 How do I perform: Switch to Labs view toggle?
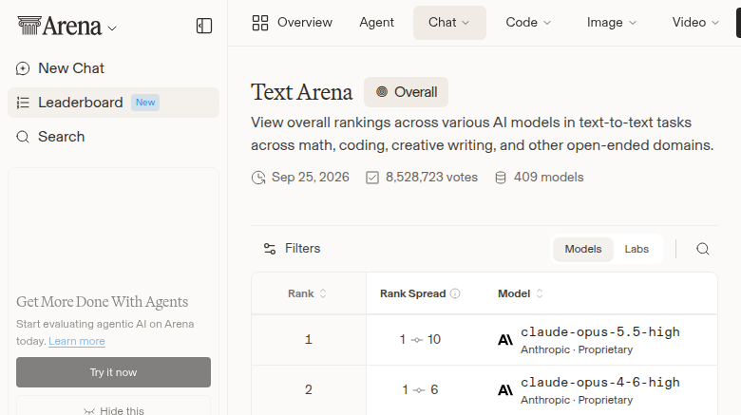[636, 249]
